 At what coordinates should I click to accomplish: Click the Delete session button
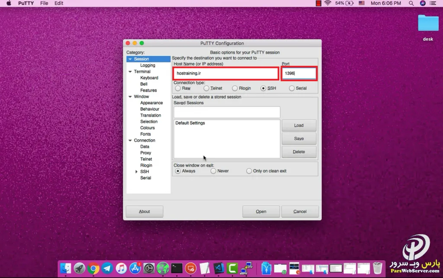[299, 152]
